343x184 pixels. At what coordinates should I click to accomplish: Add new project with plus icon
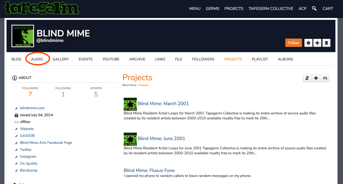316,78
